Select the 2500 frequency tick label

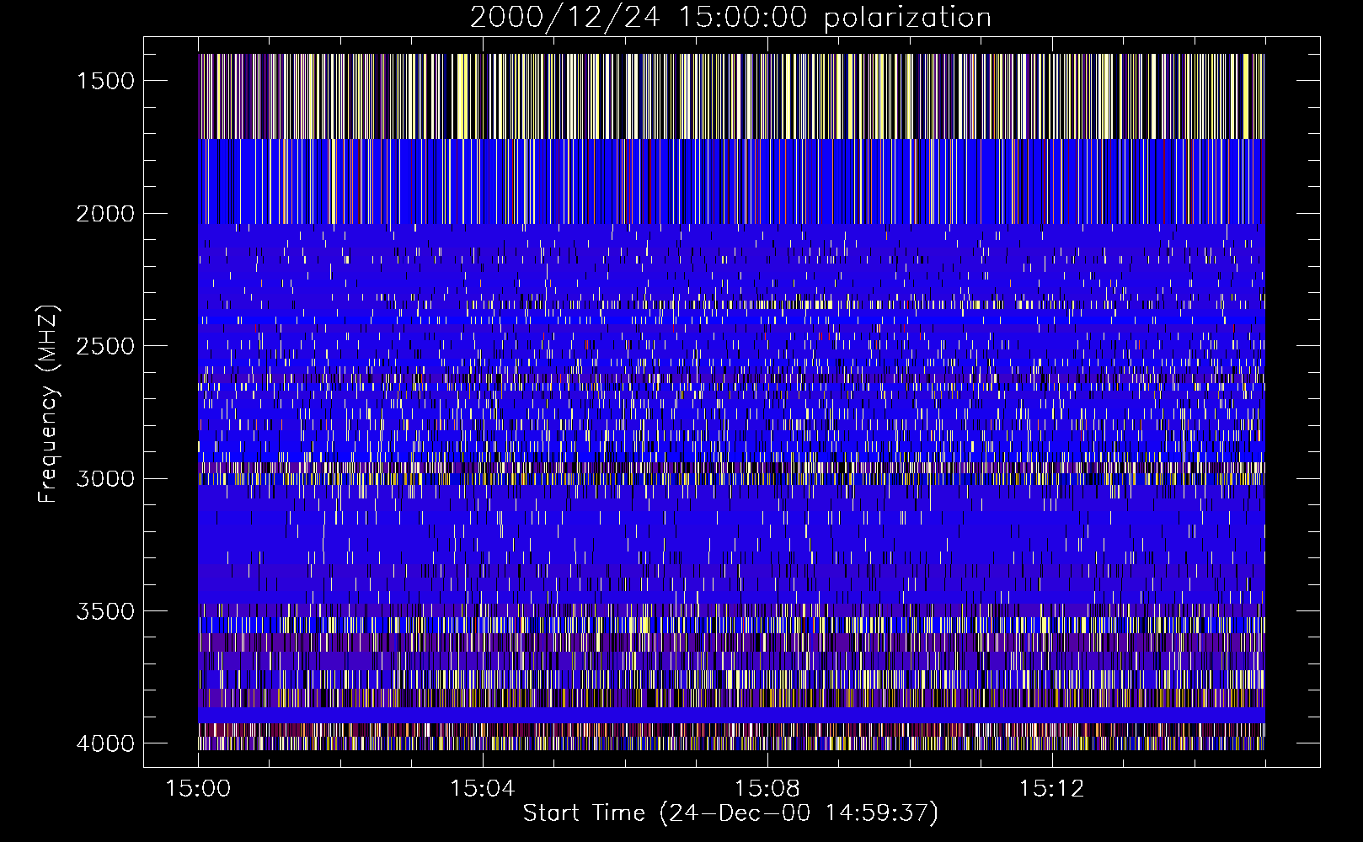[105, 346]
